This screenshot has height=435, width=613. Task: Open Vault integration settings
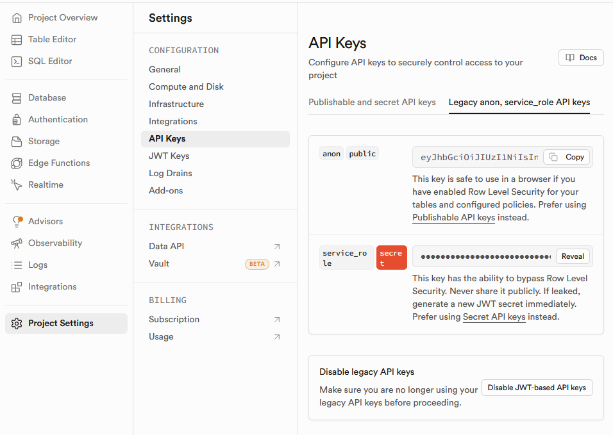click(159, 263)
